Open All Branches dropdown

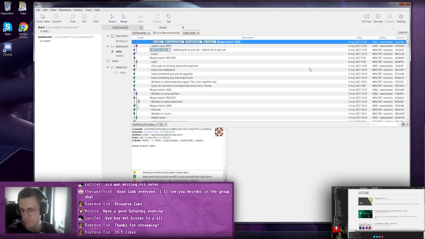pos(141,33)
